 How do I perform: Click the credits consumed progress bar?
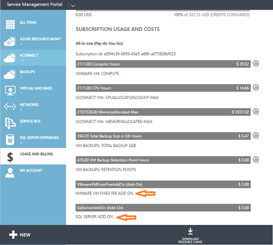click(163, 11)
